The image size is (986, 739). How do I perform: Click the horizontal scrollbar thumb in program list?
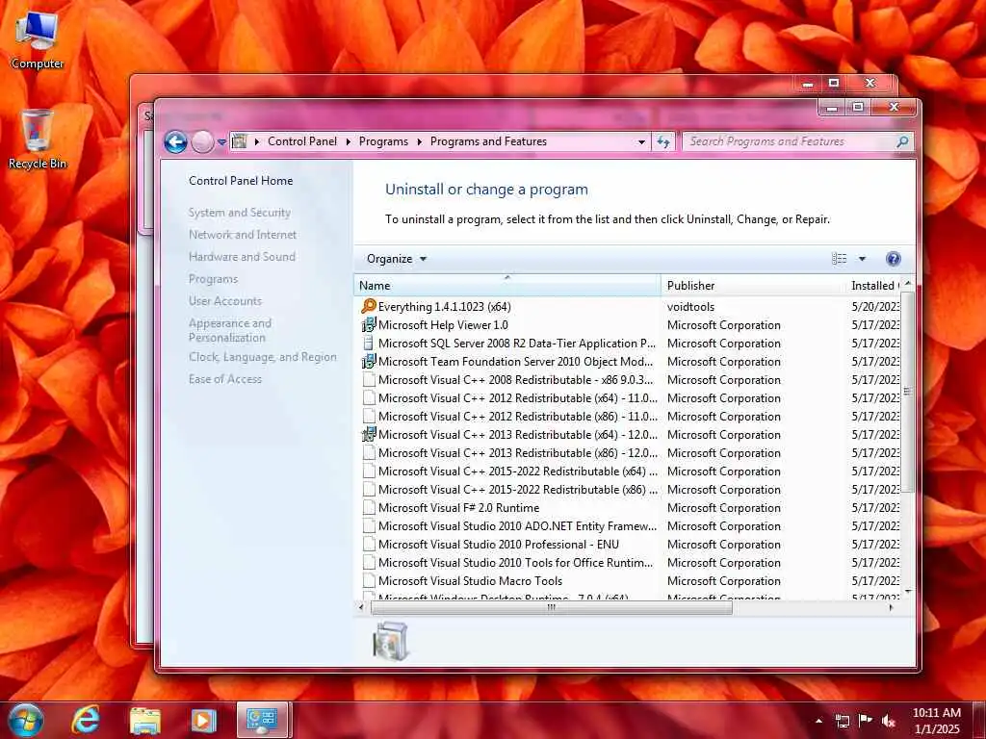pyautogui.click(x=552, y=608)
